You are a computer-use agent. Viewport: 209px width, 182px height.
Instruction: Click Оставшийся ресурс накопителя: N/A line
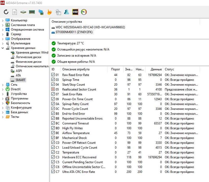pos(80,49)
